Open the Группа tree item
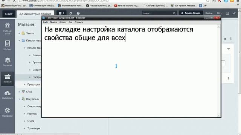The image size is (241, 135). [x=37, y=63]
